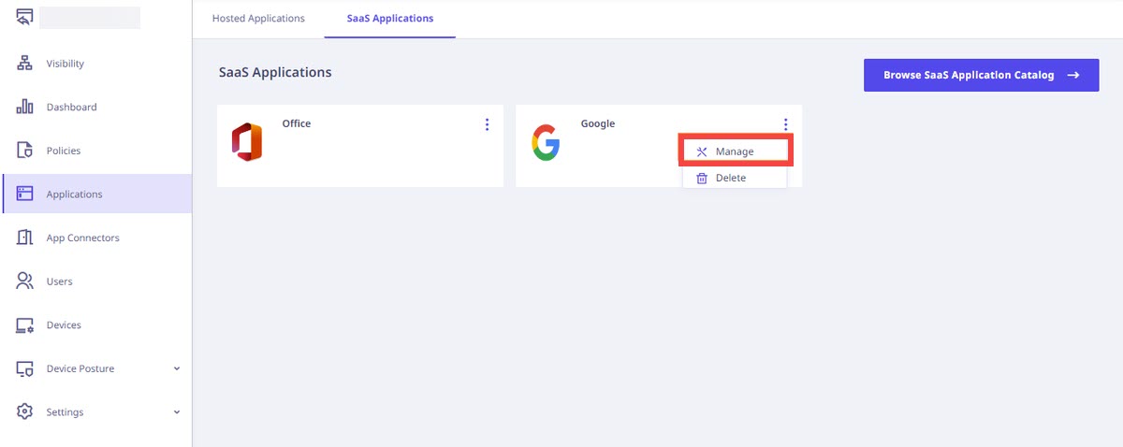Click the logo icon at top left
Screen dimensions: 1123x447
click(x=25, y=16)
